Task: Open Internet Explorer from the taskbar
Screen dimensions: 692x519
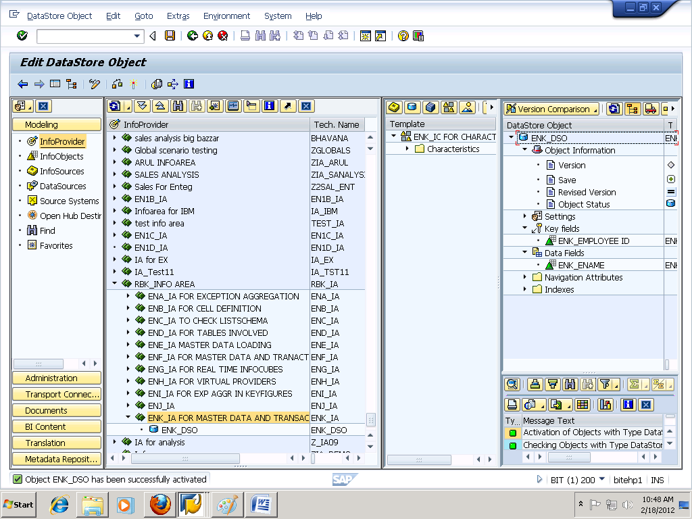Action: point(59,504)
